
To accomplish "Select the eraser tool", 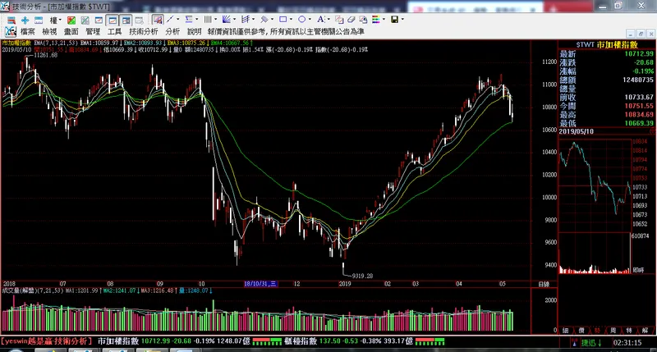I will click(x=351, y=19).
